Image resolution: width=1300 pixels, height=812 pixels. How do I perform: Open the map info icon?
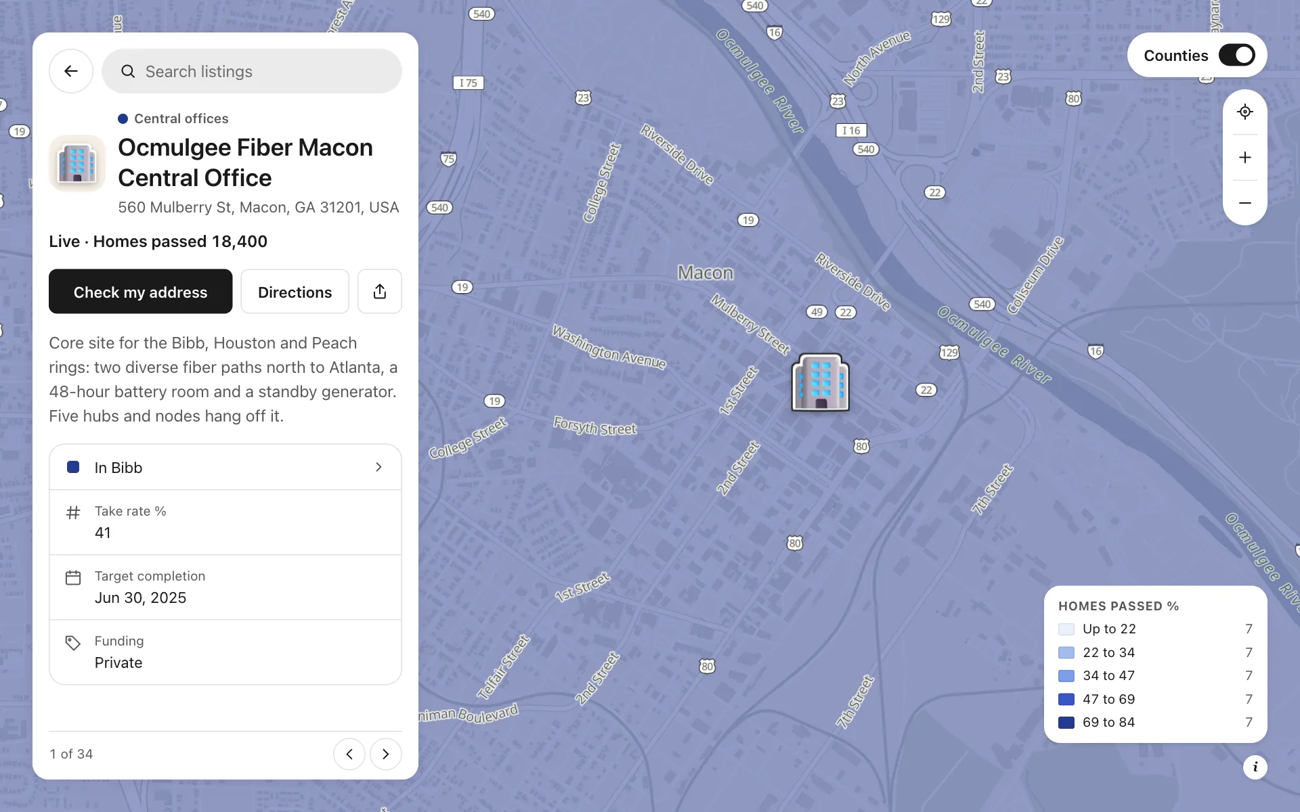(1255, 767)
